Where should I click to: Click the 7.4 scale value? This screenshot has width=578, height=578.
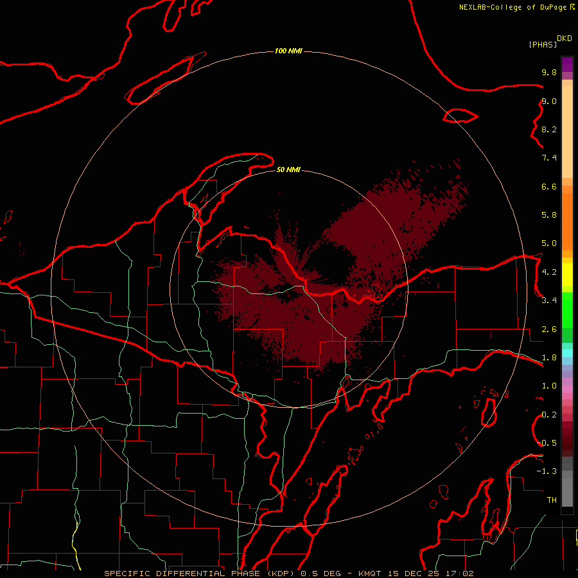click(549, 158)
